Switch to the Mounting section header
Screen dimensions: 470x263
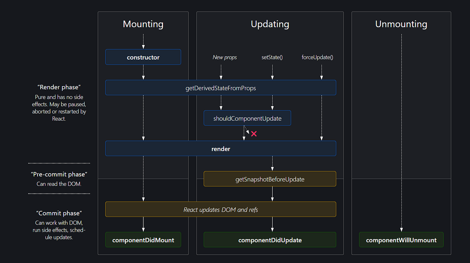143,24
